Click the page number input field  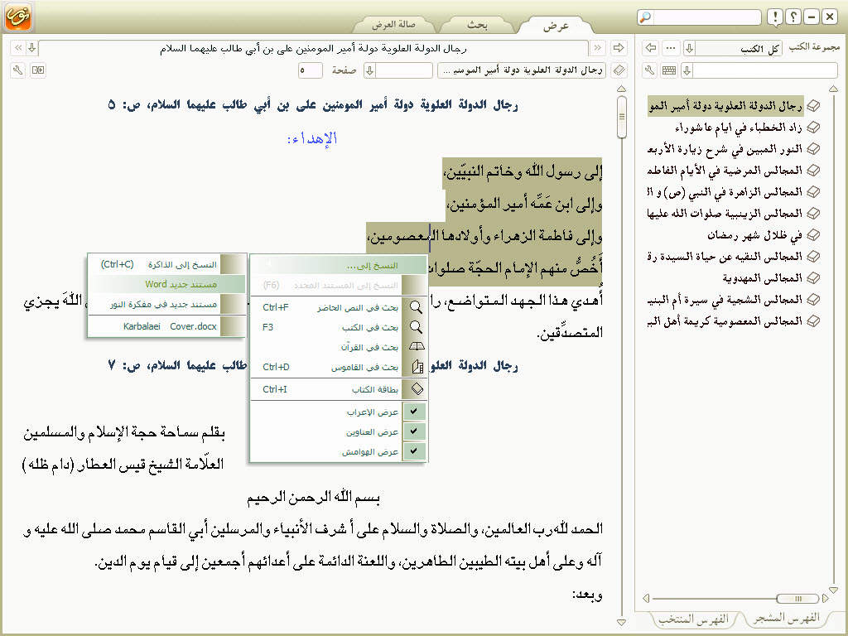point(311,70)
